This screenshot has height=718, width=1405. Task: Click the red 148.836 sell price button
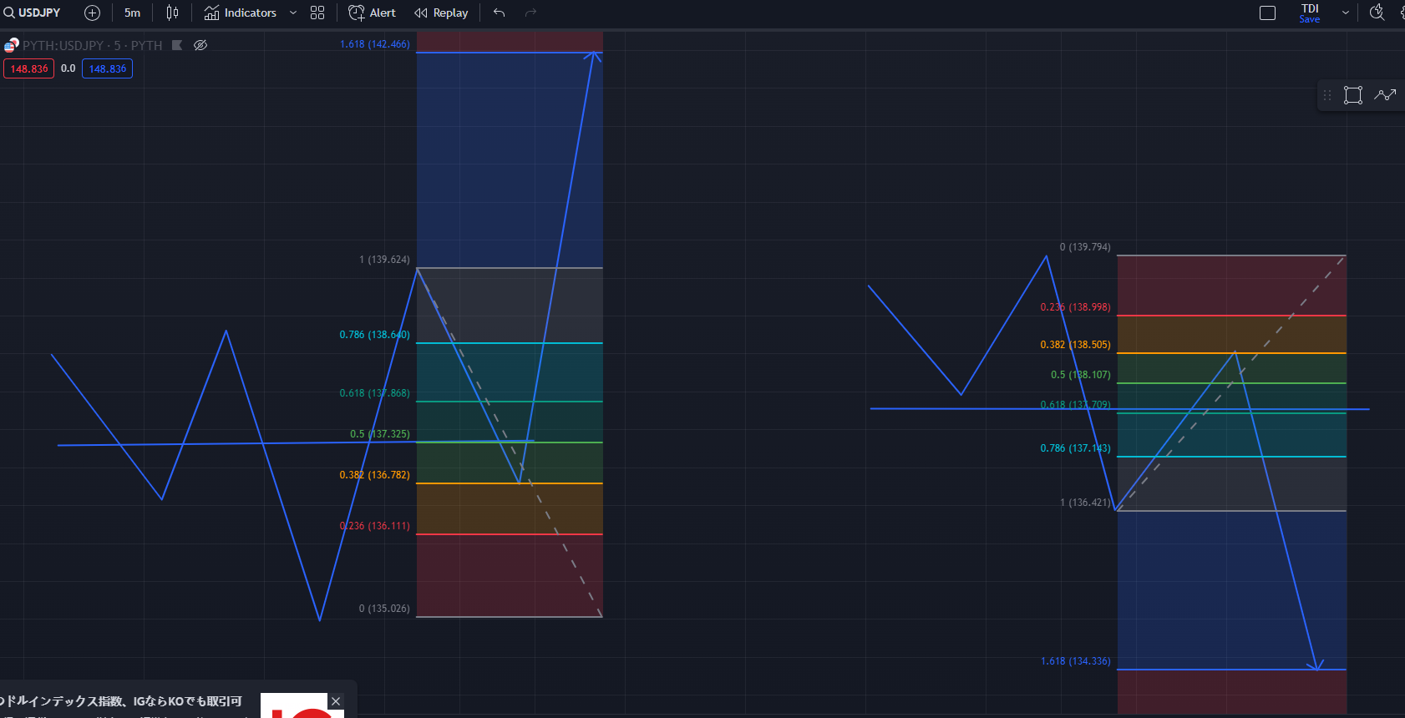pyautogui.click(x=29, y=68)
